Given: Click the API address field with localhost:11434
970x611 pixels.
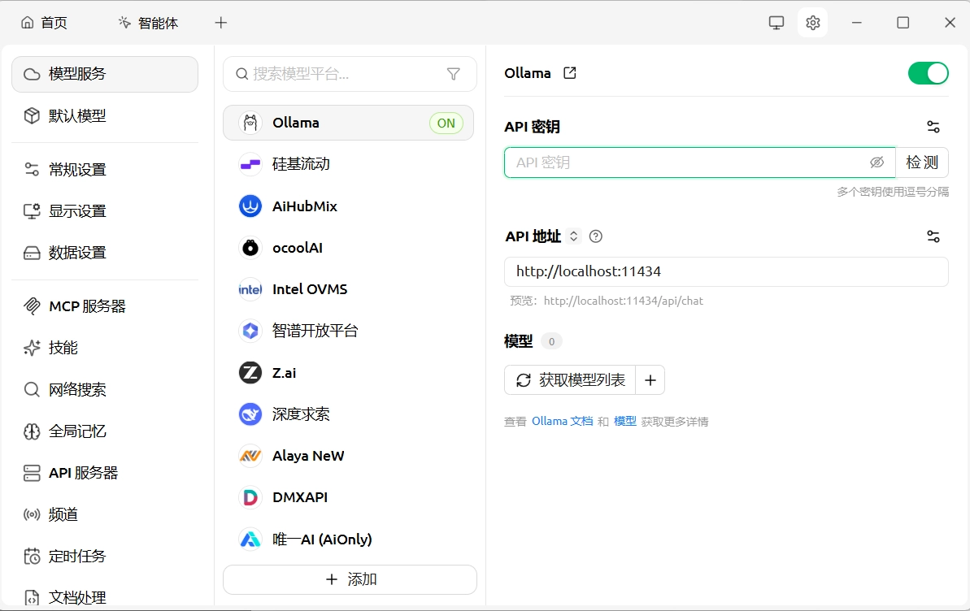Looking at the screenshot, I should point(726,271).
